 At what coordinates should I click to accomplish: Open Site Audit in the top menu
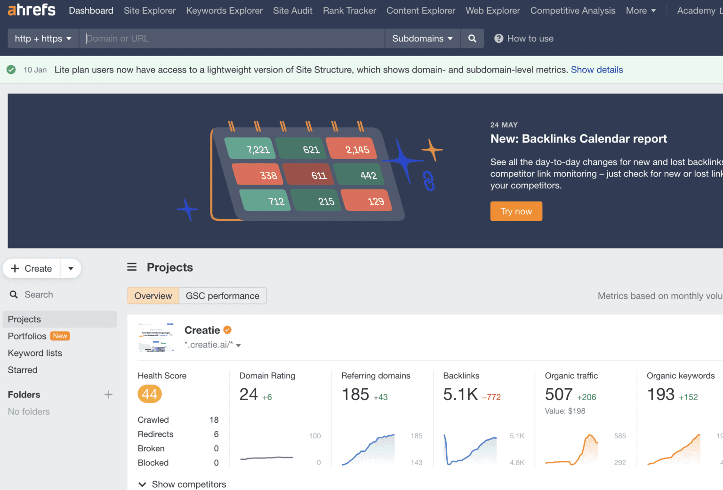(x=293, y=10)
